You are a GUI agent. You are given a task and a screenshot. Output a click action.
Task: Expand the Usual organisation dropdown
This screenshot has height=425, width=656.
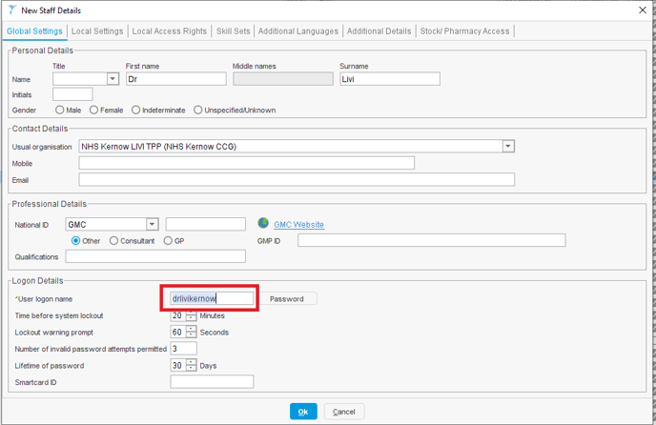508,147
